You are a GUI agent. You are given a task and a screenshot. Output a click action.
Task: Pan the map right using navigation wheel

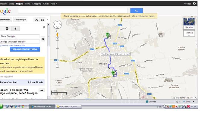point(60,24)
